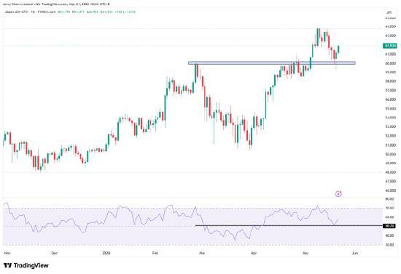Click the Nov label on the time axis
The height and width of the screenshot is (274, 401).
coord(7,253)
